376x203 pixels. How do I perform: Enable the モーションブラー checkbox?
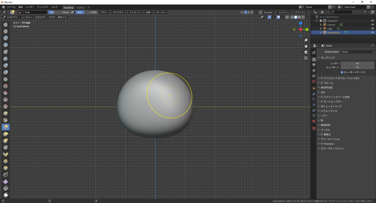(322, 102)
